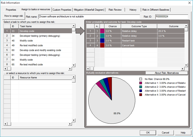Click the Alternative 3 legend entry

coord(162,91)
